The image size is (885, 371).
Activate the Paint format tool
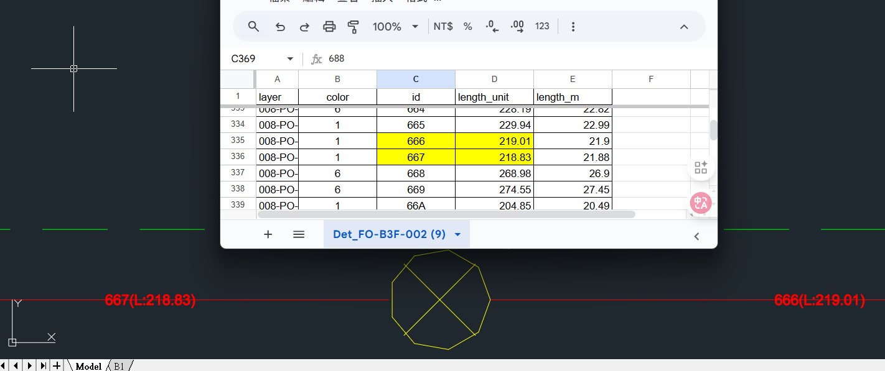click(353, 27)
